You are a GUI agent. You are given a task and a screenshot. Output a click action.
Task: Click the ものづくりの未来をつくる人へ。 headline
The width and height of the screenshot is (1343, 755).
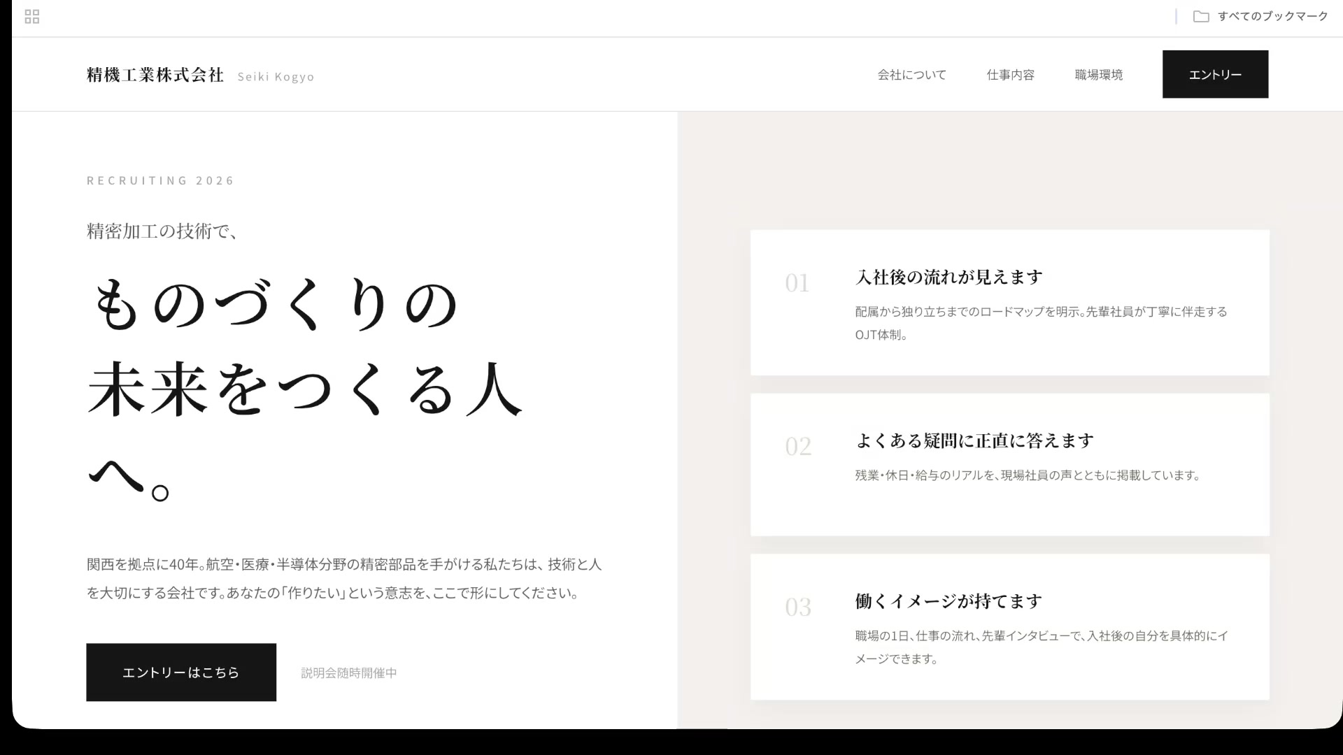[305, 389]
